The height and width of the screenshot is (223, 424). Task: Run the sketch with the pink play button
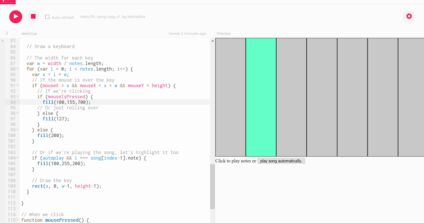click(x=15, y=16)
